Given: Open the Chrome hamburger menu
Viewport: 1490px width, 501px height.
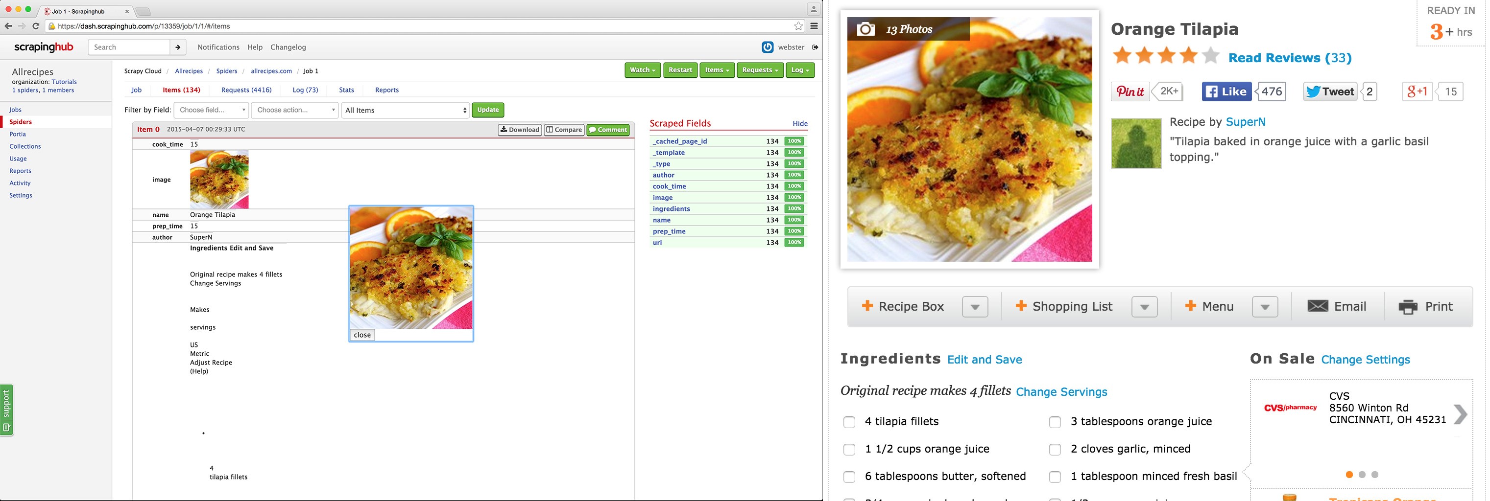Looking at the screenshot, I should 814,26.
